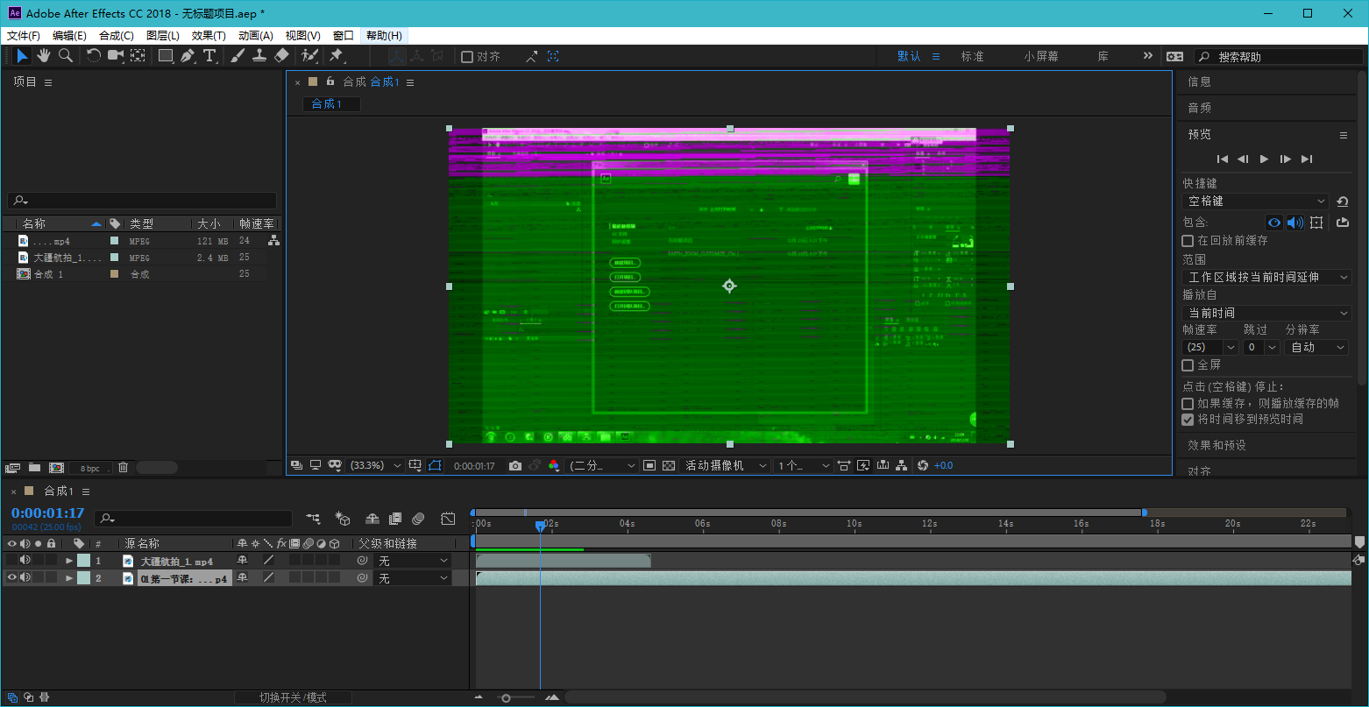
Task: Open the 文件(F) menu
Action: [x=24, y=36]
